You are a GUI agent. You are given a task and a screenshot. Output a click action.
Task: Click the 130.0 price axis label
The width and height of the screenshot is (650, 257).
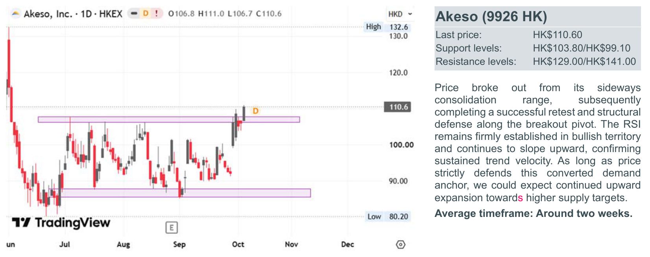(x=398, y=36)
